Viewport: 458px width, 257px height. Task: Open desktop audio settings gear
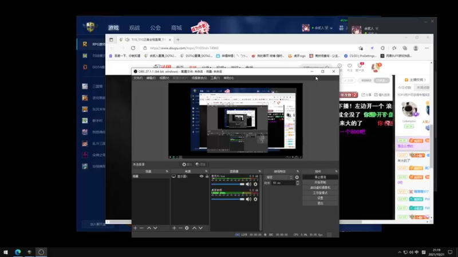click(x=255, y=199)
